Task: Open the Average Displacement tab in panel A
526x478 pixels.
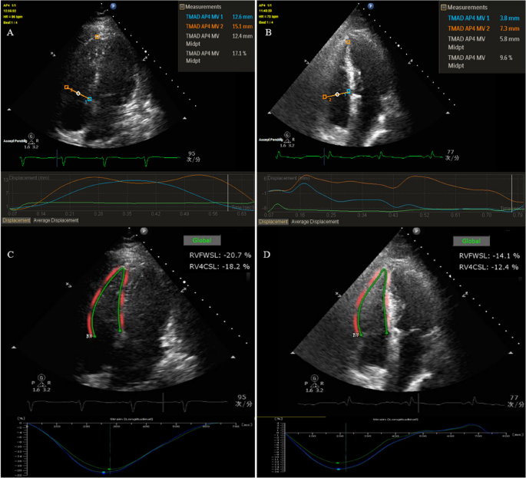Action: point(56,220)
